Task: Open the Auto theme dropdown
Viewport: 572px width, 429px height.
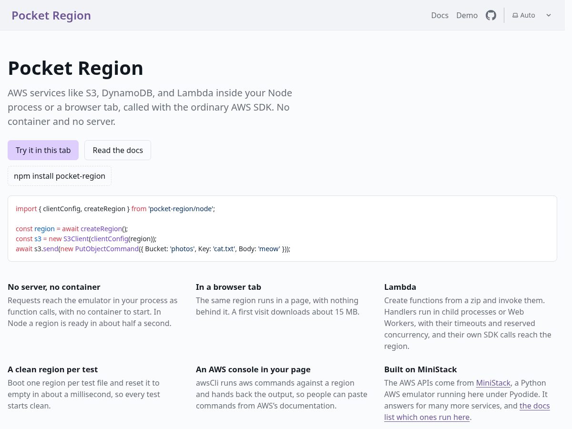Action: [x=532, y=15]
